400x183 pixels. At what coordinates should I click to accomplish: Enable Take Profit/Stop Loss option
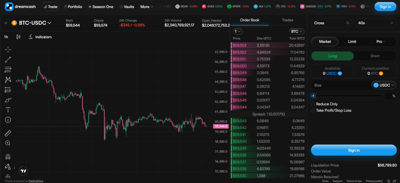[x=331, y=111]
